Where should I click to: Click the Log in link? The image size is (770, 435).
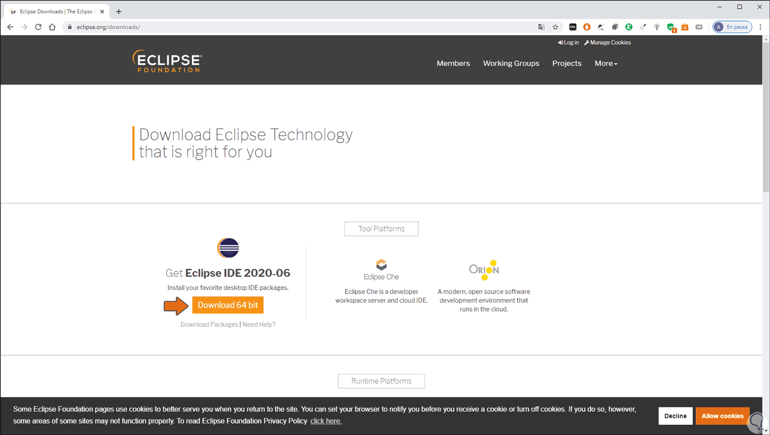[568, 43]
